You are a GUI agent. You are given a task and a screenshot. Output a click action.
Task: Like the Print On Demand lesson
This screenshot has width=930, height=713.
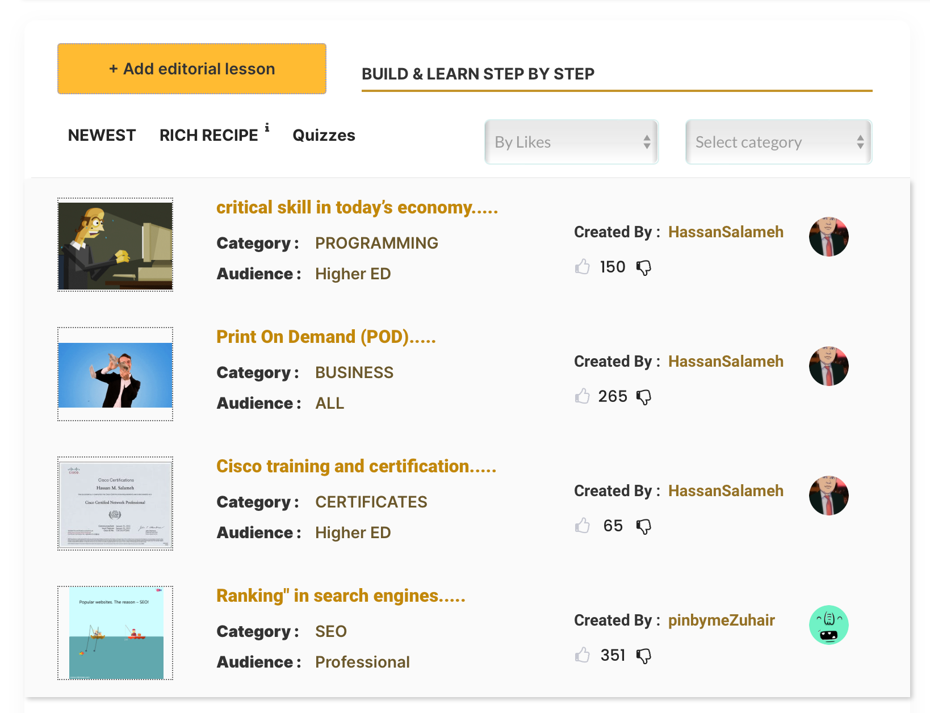582,396
